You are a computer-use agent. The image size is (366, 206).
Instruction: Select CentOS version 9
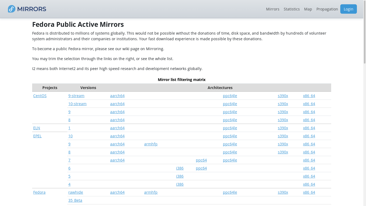(69, 112)
